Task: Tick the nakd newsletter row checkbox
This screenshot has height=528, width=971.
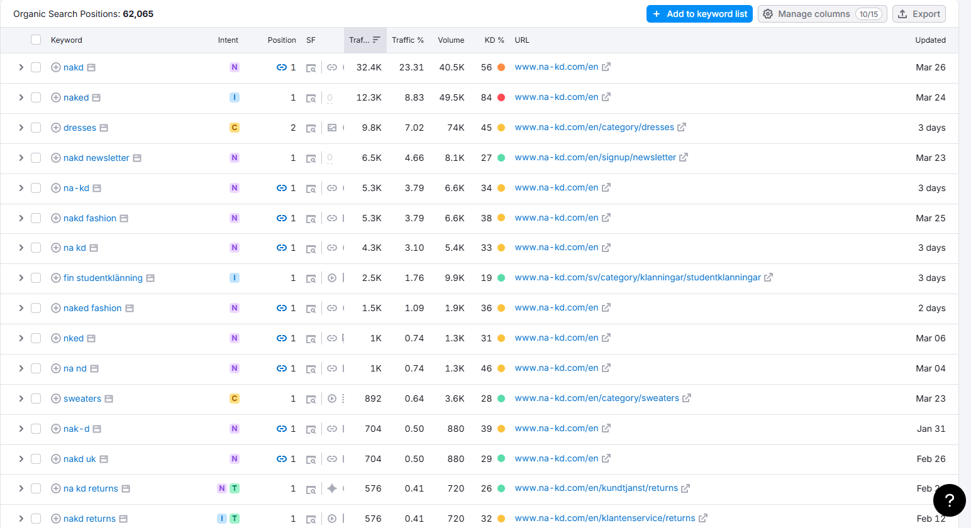Action: 36,158
